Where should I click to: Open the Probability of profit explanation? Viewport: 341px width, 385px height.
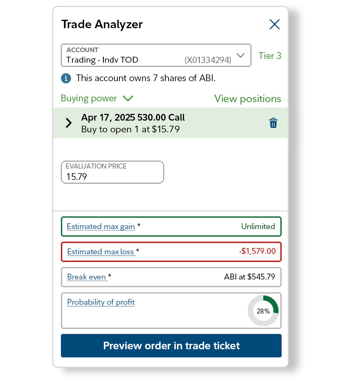[x=100, y=302]
